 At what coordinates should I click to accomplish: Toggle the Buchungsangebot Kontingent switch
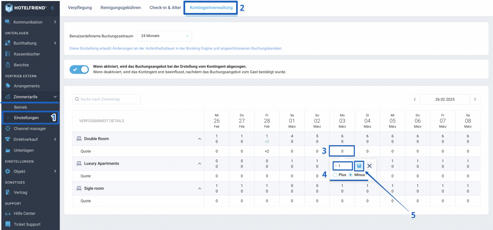pyautogui.click(x=79, y=69)
